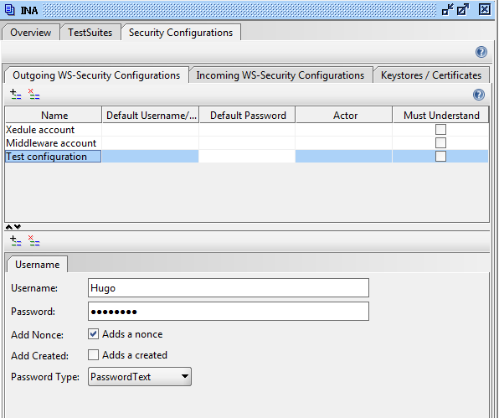Screen dimensions: 499x418
Task: Click Default Username cell of Middleware account
Action: pos(150,143)
